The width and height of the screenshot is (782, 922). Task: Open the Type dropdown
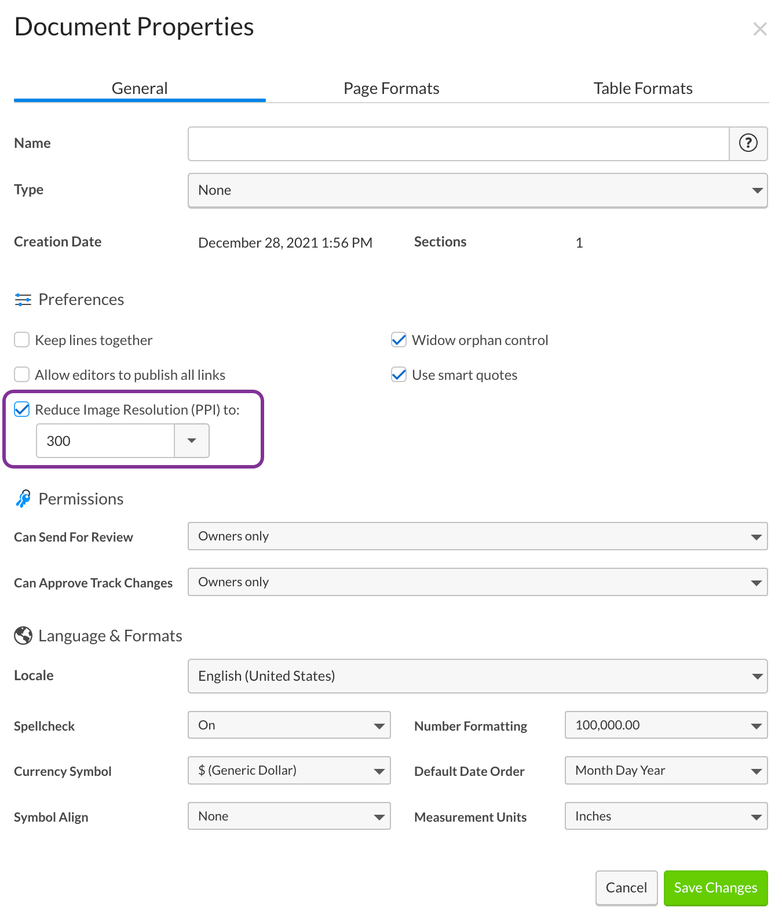pos(477,190)
